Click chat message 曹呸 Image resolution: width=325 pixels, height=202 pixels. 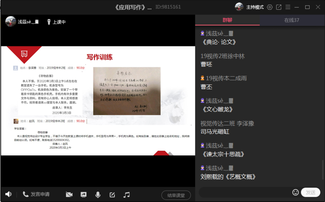click(x=206, y=64)
